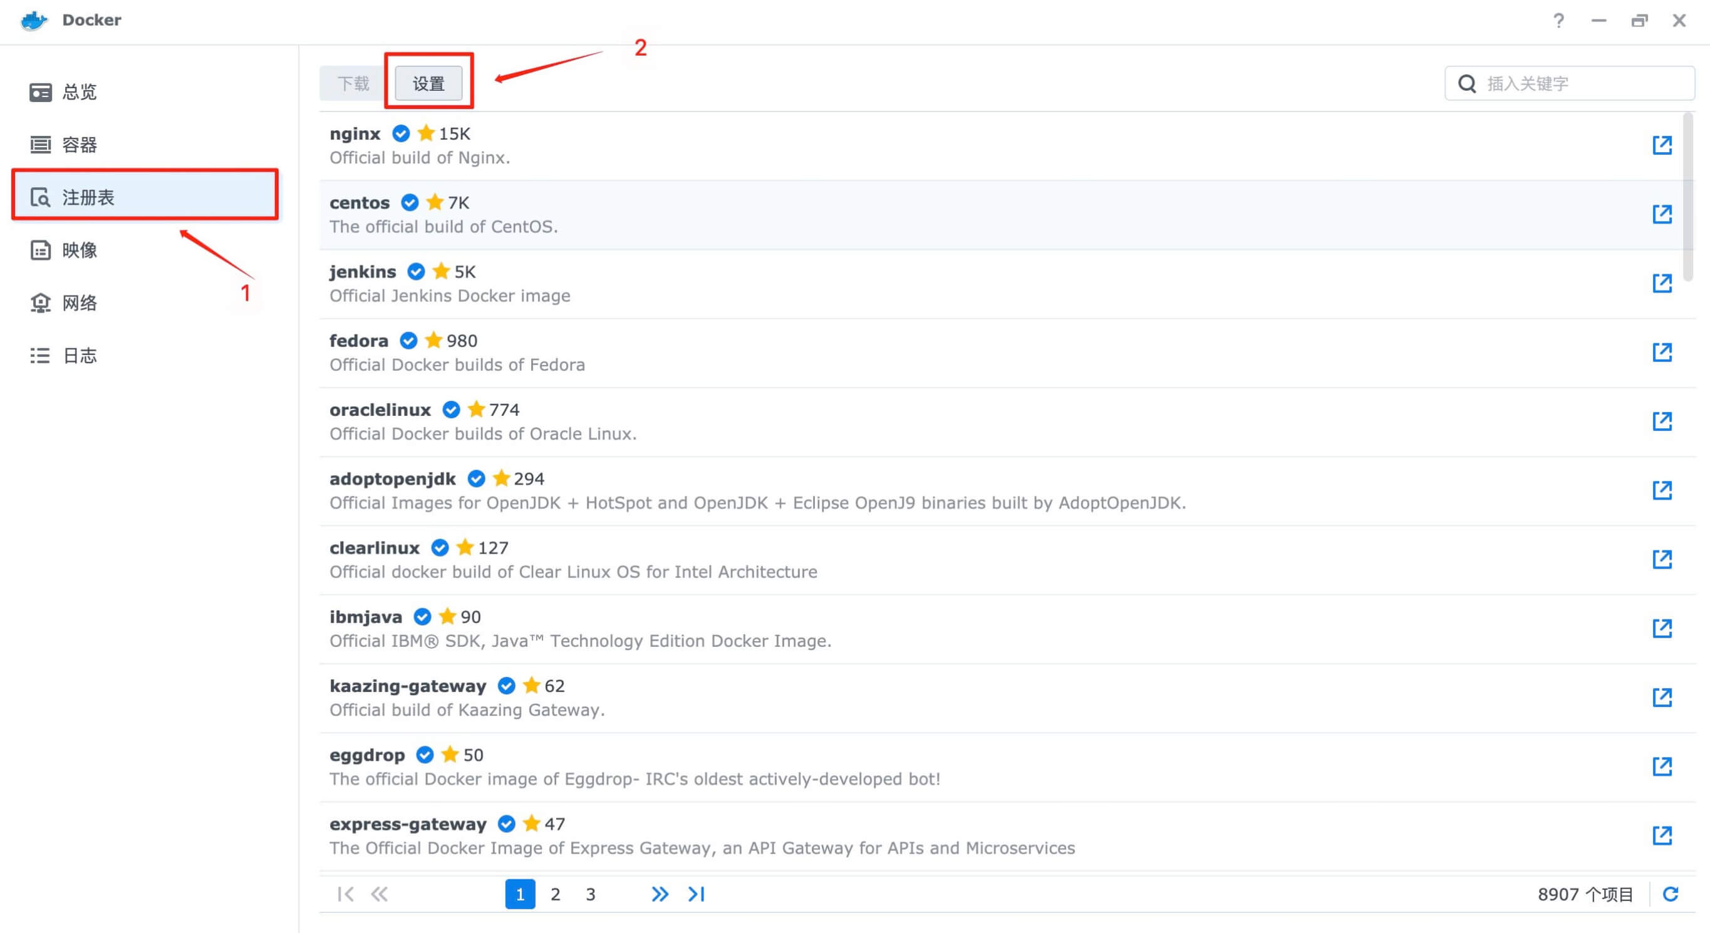Click 'Official build of Kaazing Gateway.' description
This screenshot has width=1710, height=933.
(467, 709)
